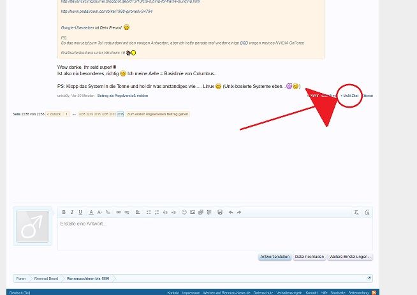Redo the last editor action

pyautogui.click(x=239, y=212)
